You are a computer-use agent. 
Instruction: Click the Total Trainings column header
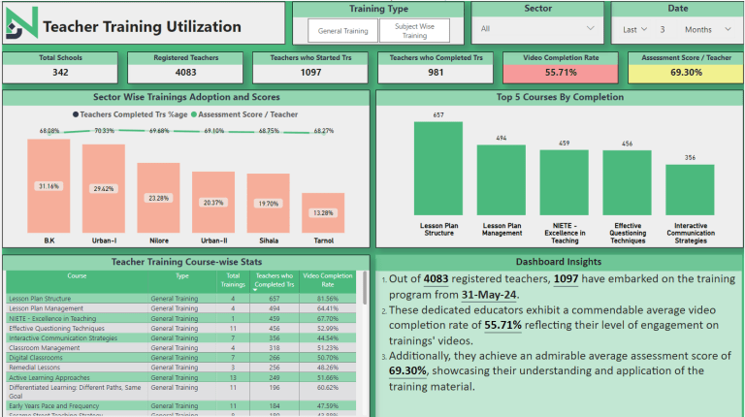[231, 280]
